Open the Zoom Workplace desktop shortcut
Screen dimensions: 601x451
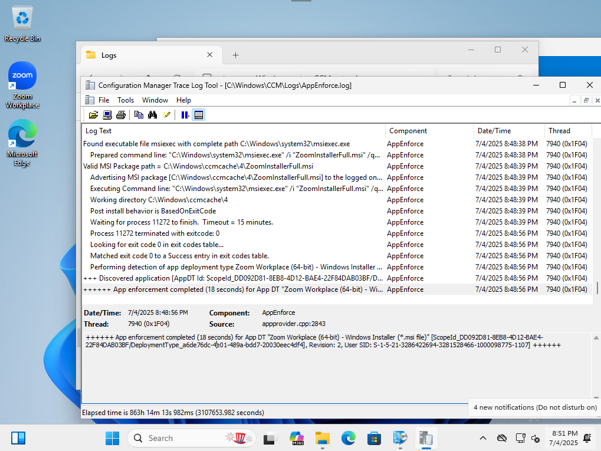coord(22,85)
